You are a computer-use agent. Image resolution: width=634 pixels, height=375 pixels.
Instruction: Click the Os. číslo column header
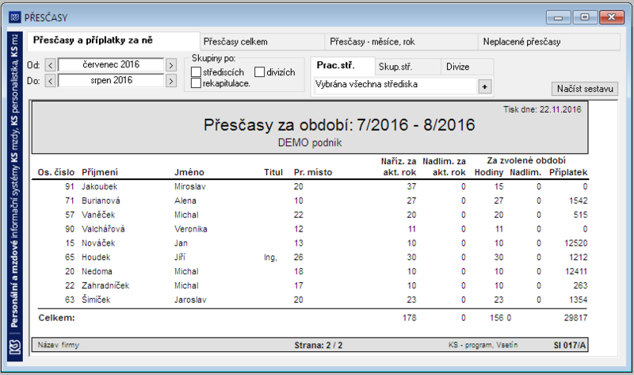click(x=56, y=172)
